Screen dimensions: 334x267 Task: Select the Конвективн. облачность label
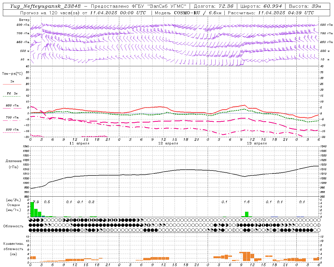click(13, 246)
